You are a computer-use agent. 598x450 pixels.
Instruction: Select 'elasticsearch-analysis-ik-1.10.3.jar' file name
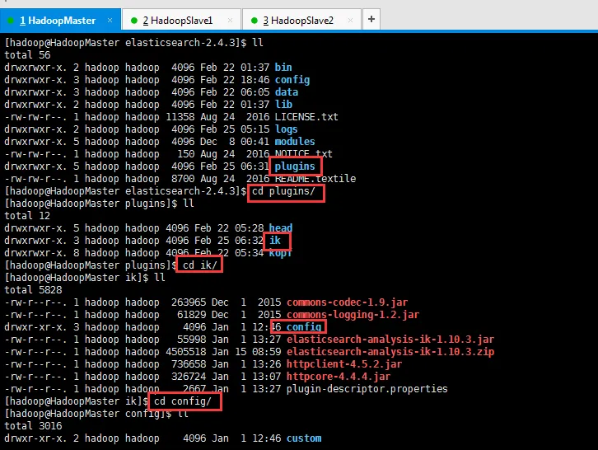(x=390, y=340)
